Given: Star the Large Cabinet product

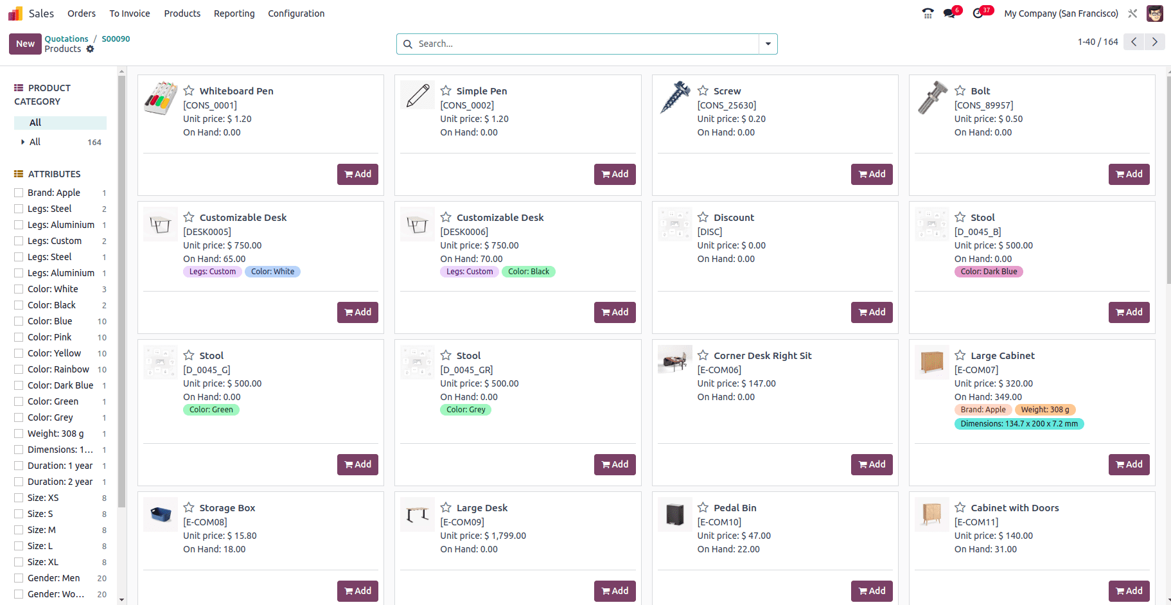Looking at the screenshot, I should coord(960,355).
